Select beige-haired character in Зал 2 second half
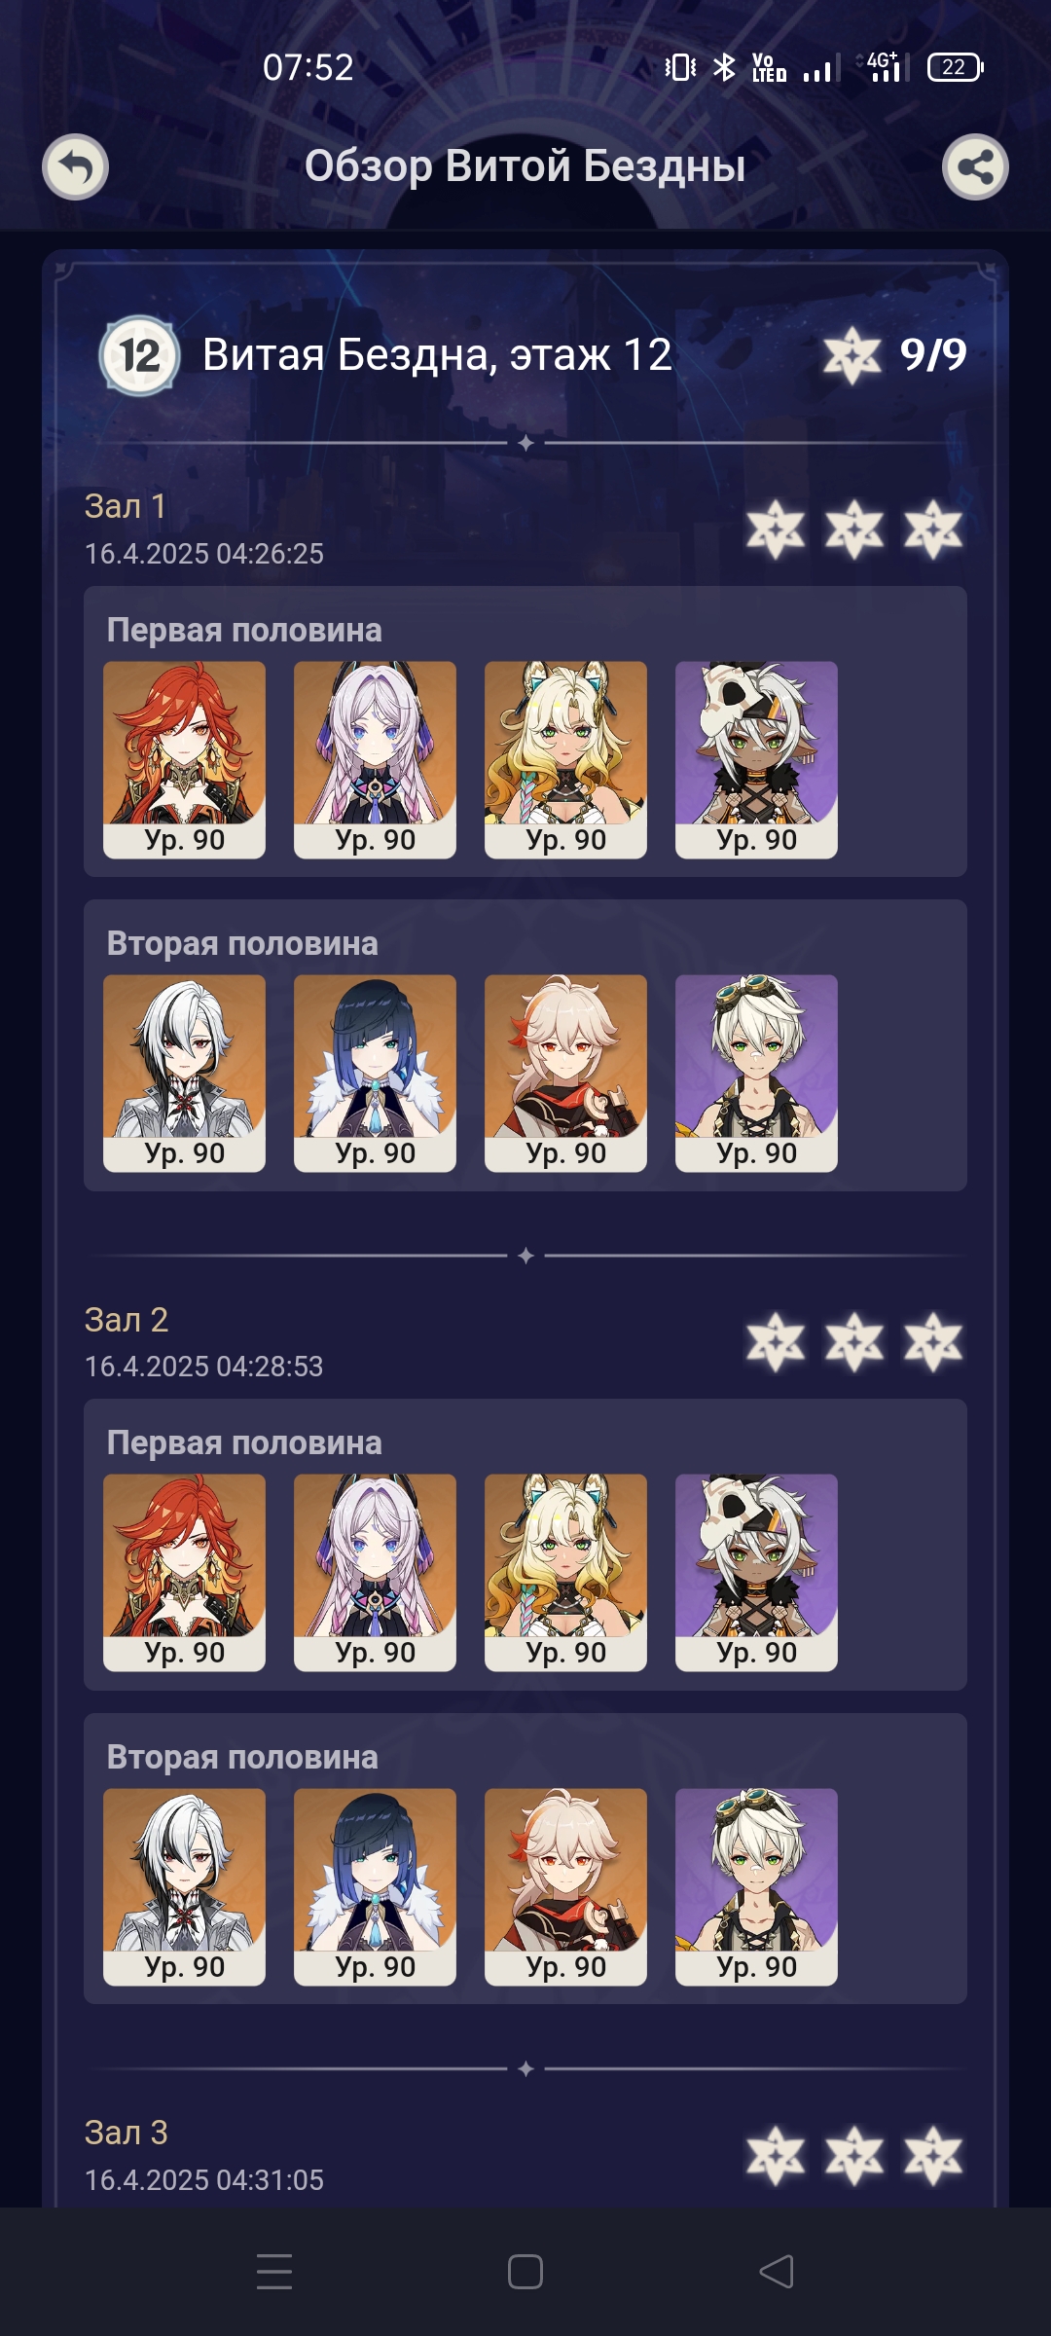1051x2336 pixels. click(565, 1886)
